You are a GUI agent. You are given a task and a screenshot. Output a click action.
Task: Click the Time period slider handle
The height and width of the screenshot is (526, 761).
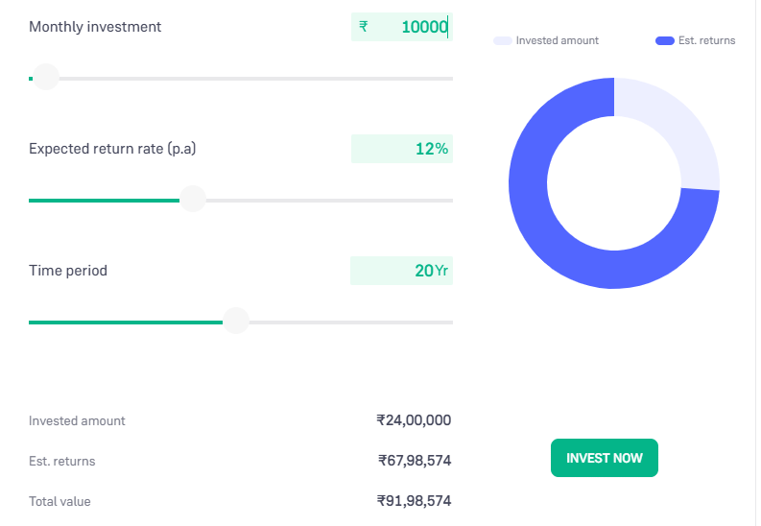click(235, 322)
